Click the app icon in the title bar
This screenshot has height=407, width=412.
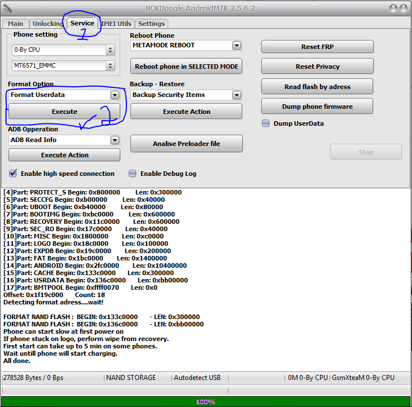coord(7,8)
